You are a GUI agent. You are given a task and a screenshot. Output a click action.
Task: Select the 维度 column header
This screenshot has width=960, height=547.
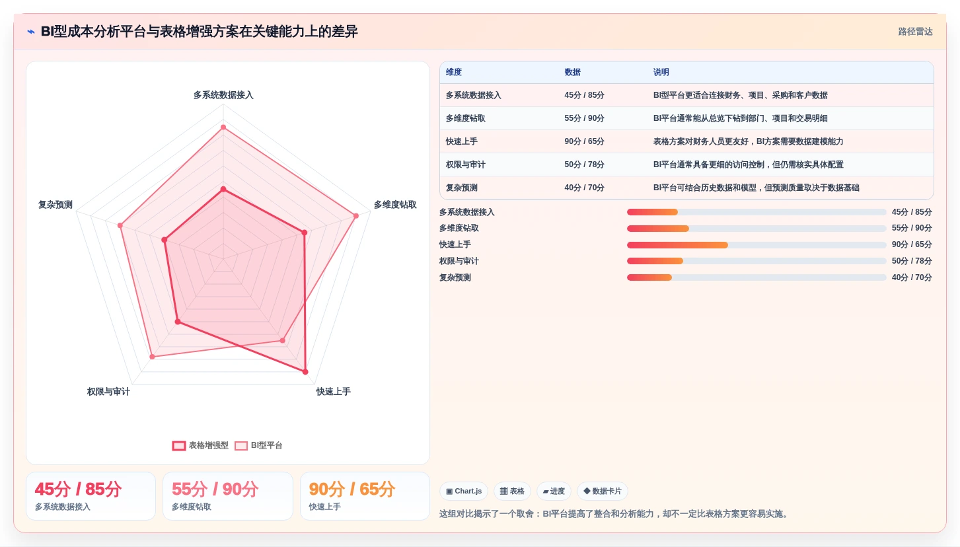pos(454,73)
